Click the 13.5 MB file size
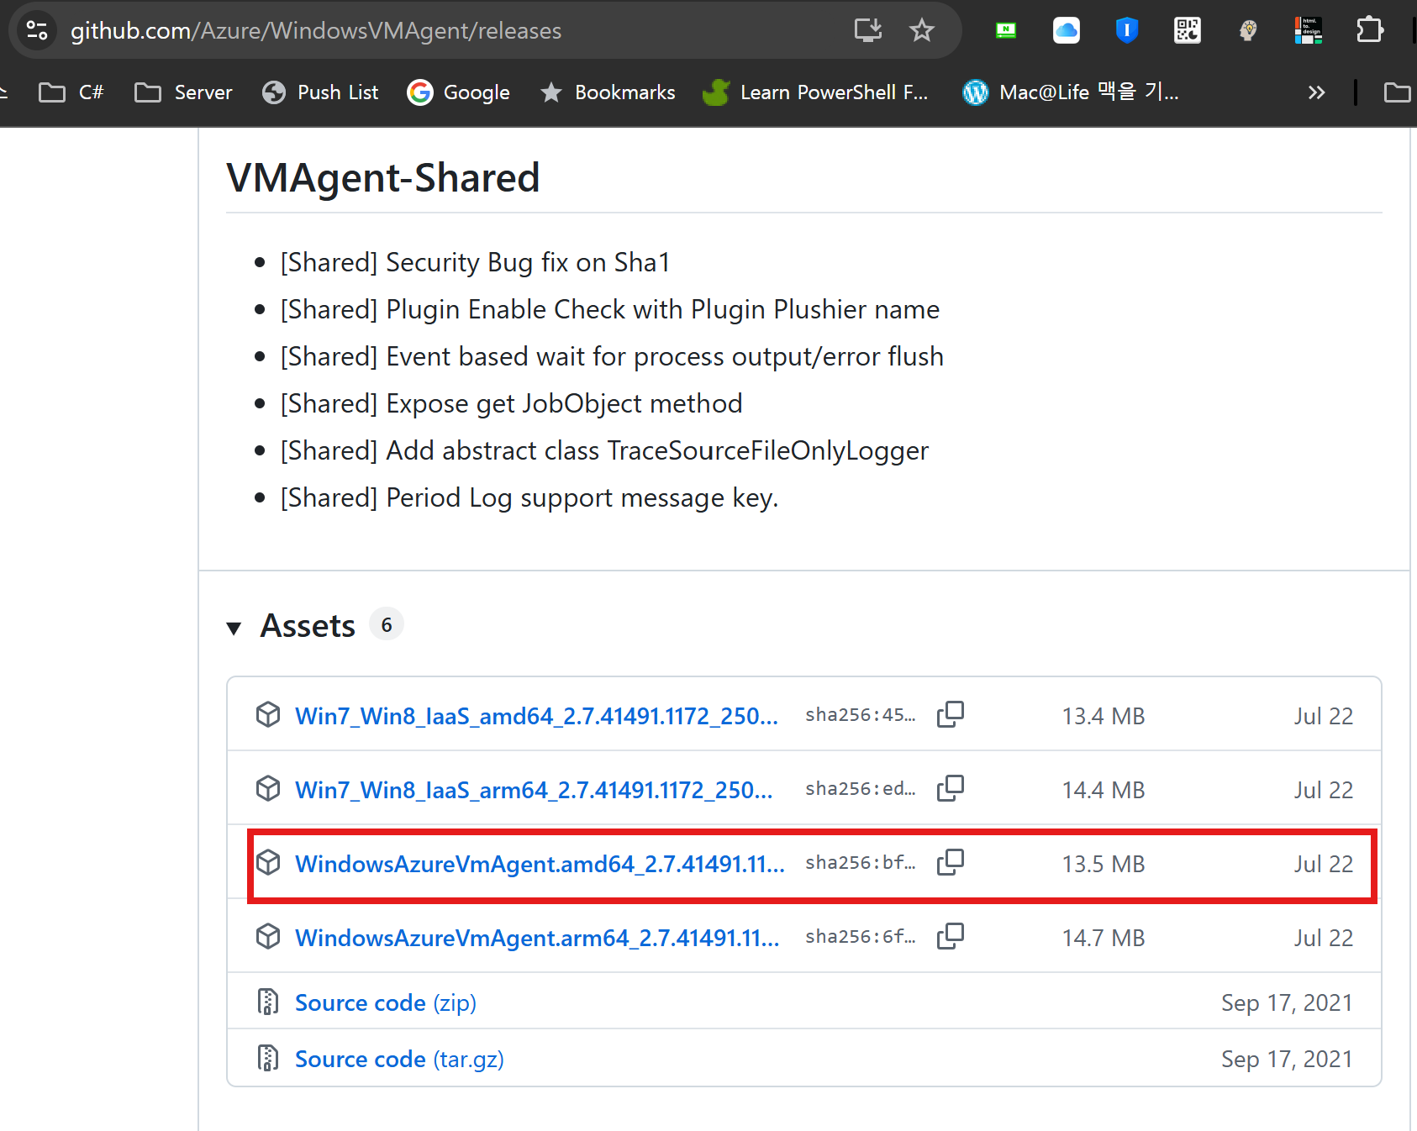Image resolution: width=1417 pixels, height=1131 pixels. click(1104, 864)
